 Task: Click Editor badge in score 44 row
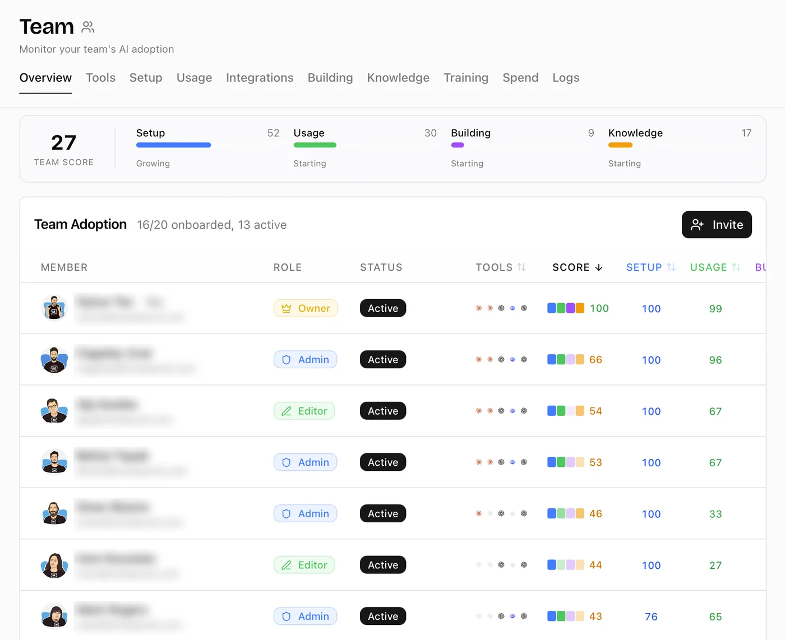[x=304, y=565]
